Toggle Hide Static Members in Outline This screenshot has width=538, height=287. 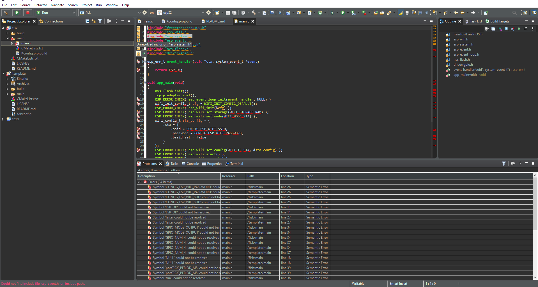pyautogui.click(x=512, y=29)
